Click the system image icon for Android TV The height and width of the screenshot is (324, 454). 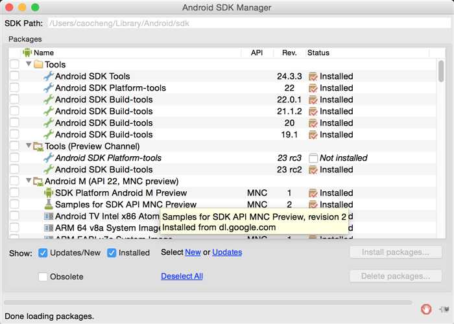point(49,216)
